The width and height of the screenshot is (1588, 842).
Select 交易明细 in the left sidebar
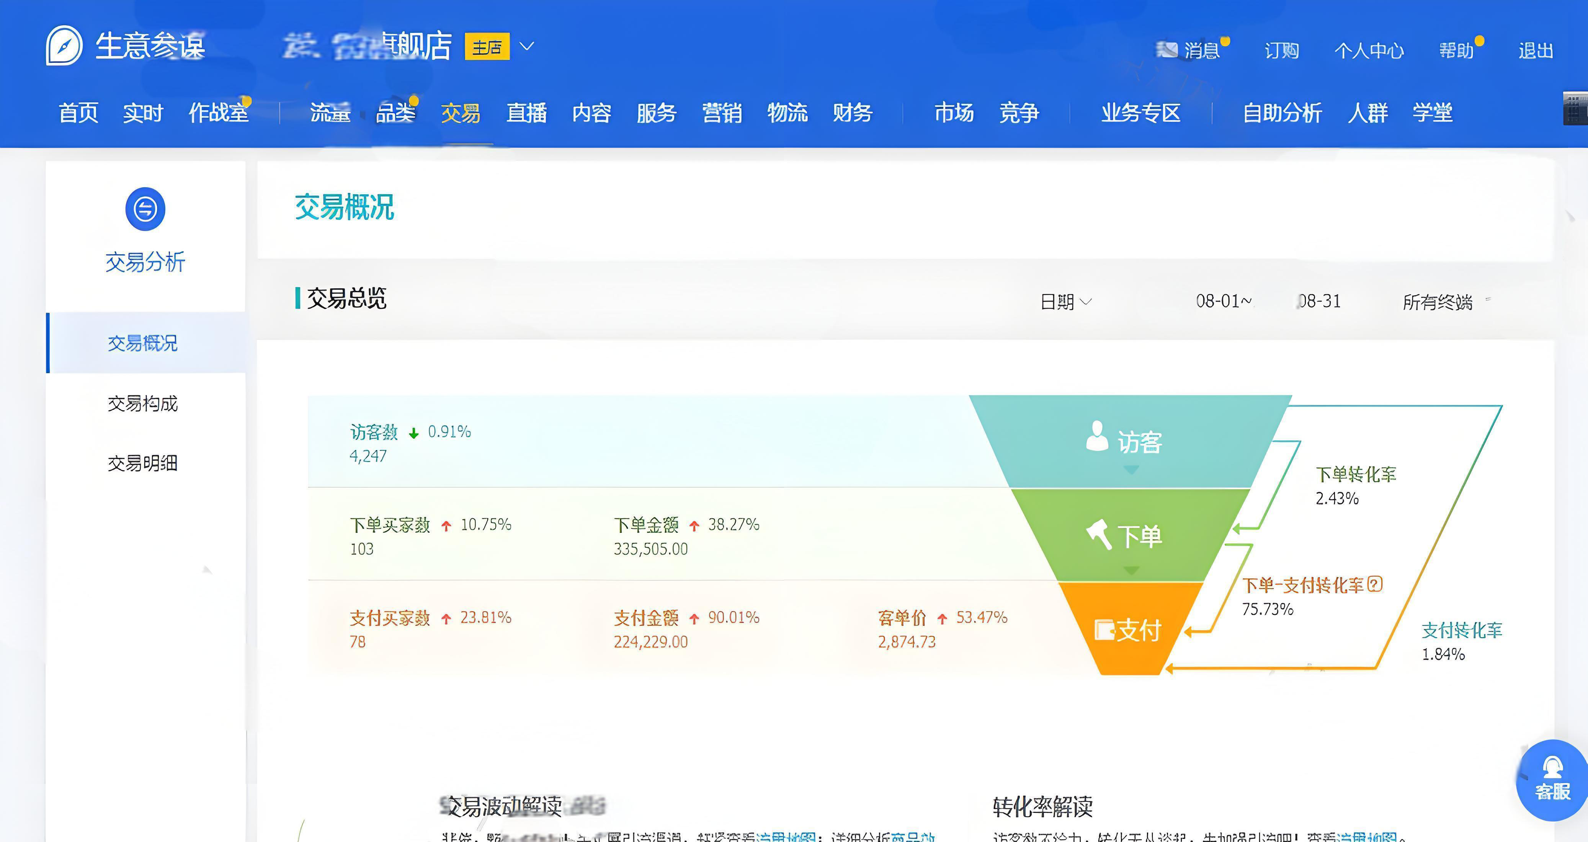pyautogui.click(x=142, y=463)
